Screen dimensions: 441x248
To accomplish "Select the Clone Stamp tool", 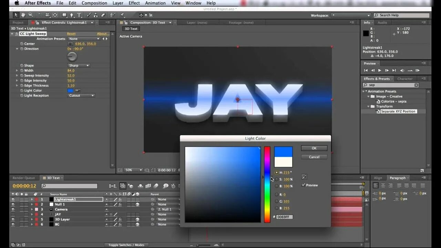I will pos(96,15).
